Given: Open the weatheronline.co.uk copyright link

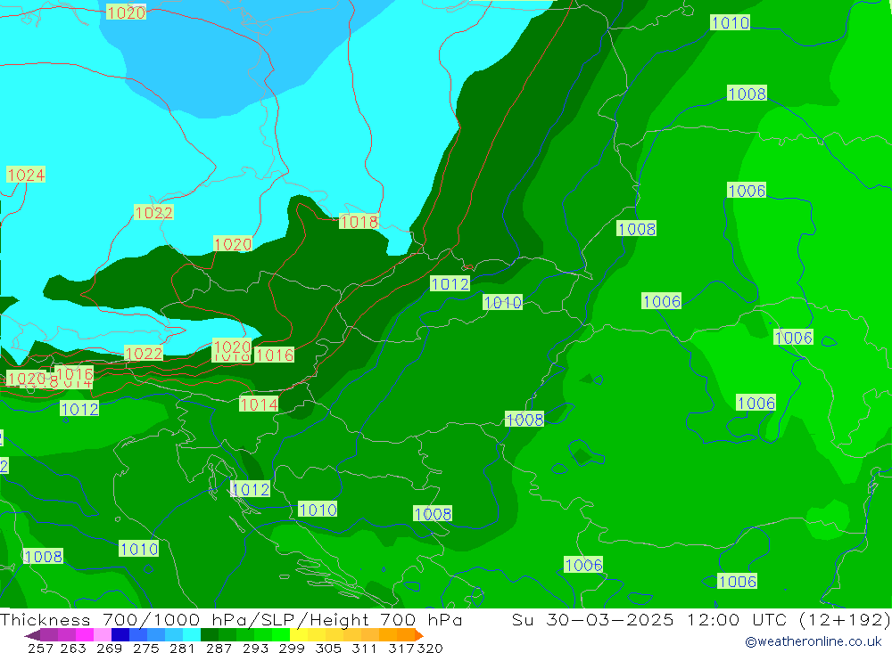Looking at the screenshot, I should (x=813, y=641).
